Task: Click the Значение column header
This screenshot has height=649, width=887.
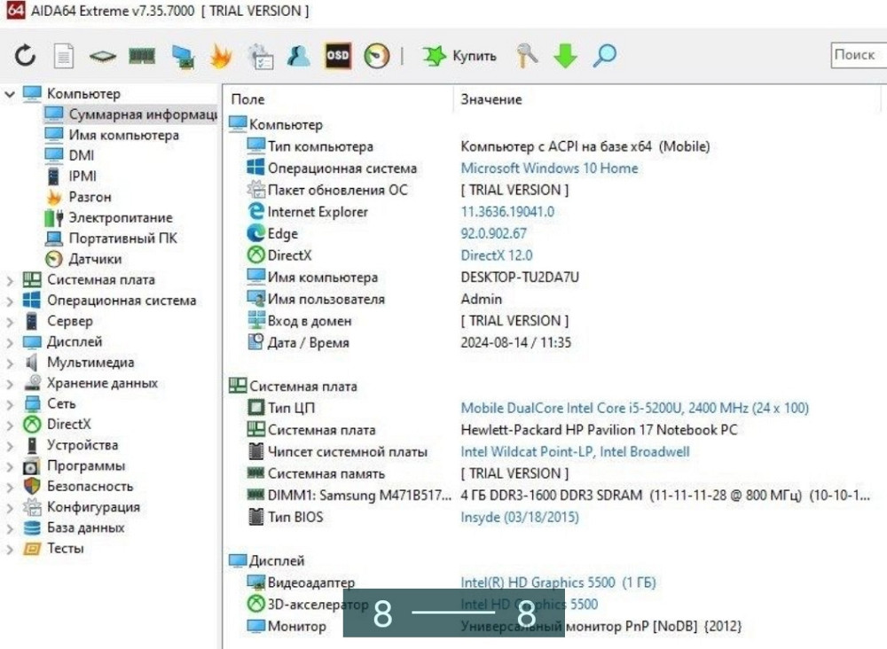Action: (x=491, y=99)
